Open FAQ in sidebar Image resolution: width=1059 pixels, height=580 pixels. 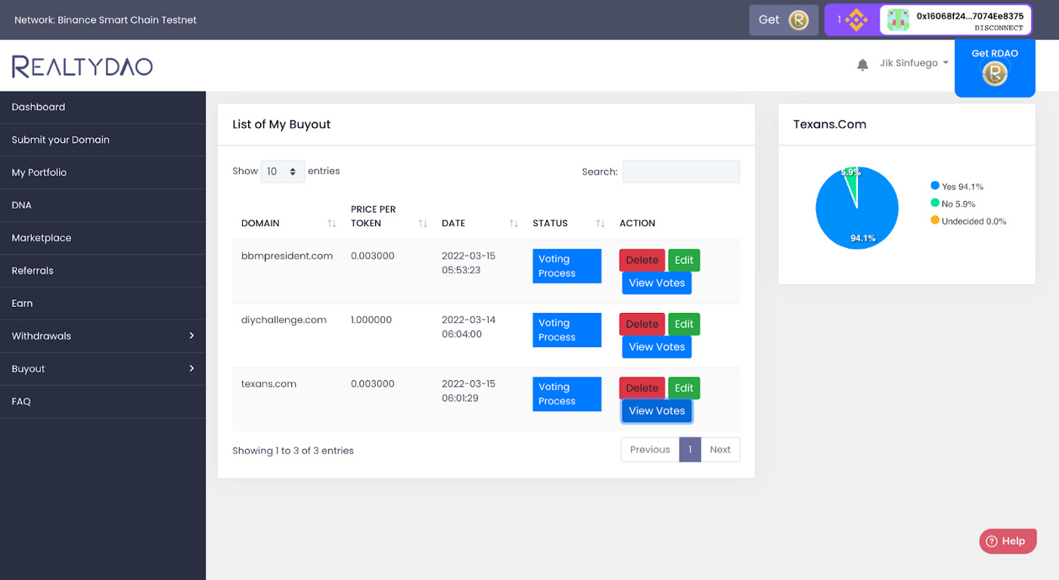pos(102,402)
